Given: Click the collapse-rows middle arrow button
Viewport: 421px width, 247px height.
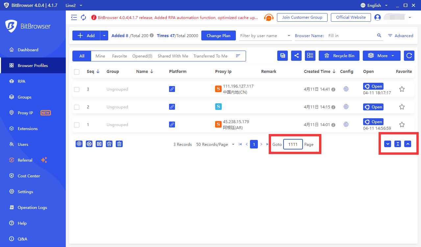Looking at the screenshot, I should tap(398, 144).
